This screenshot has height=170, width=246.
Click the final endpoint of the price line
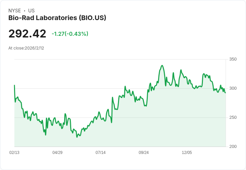(x=226, y=93)
